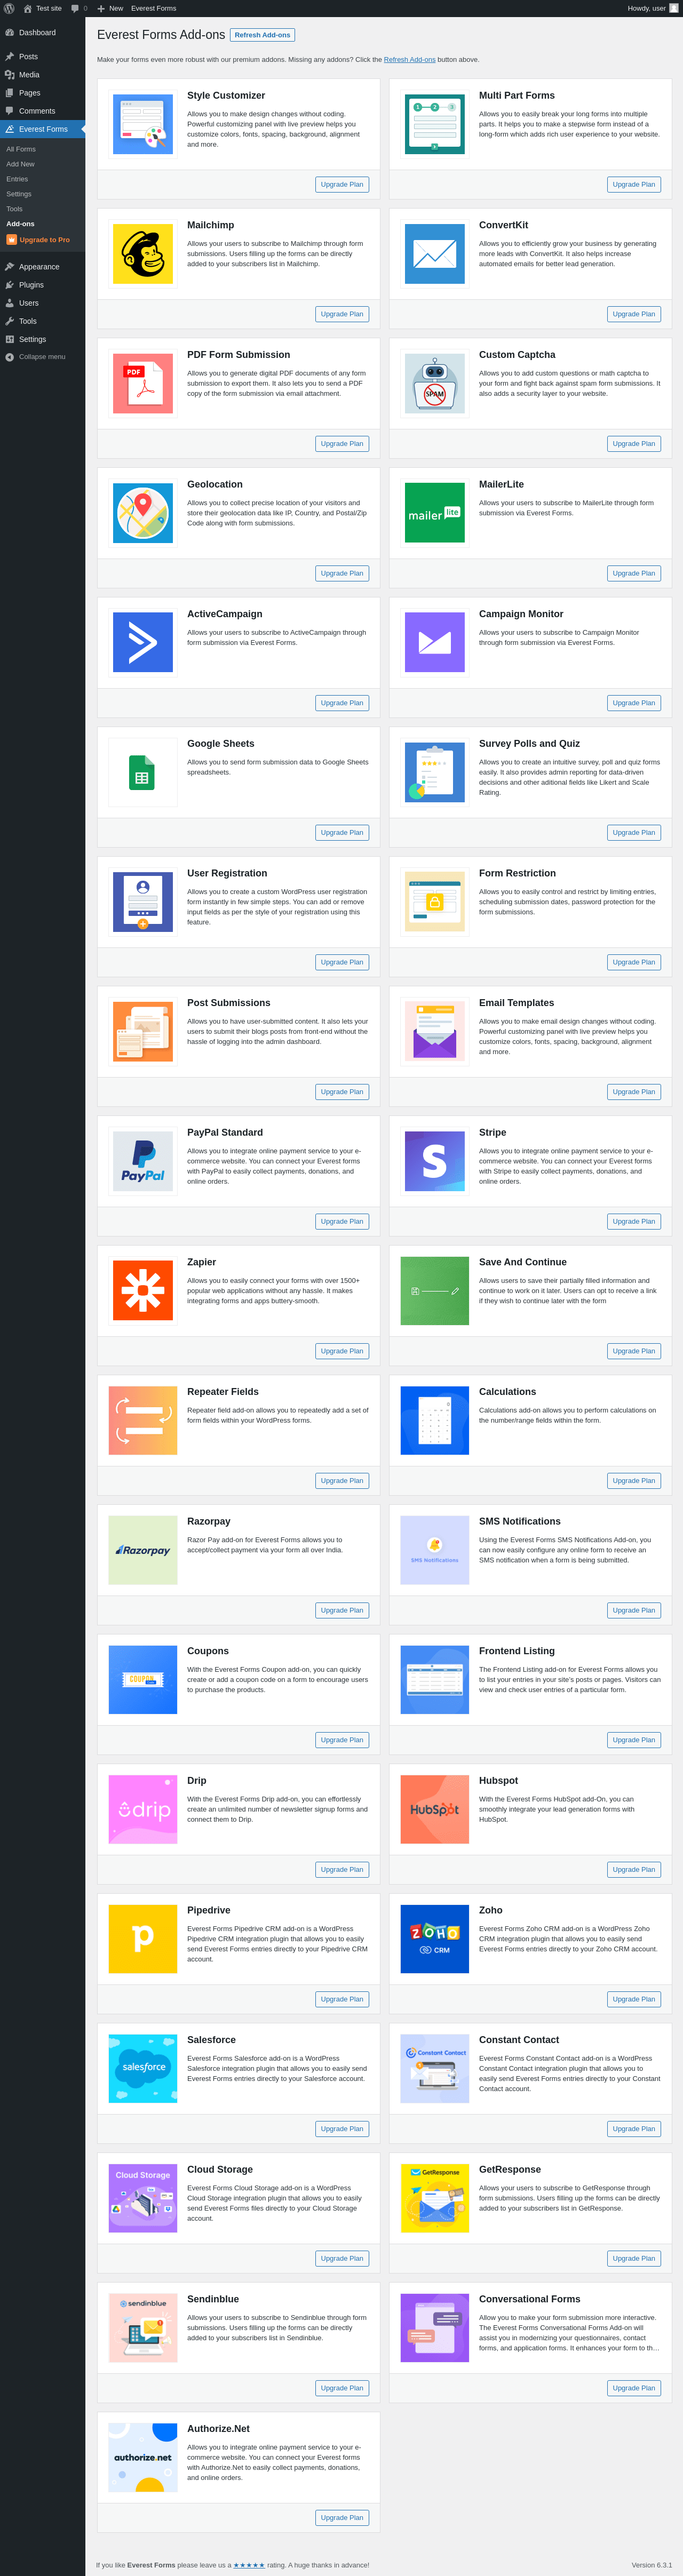Click the ConvertKit envelope icon
Image resolution: width=683 pixels, height=2576 pixels.
[x=435, y=254]
